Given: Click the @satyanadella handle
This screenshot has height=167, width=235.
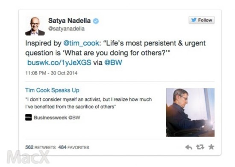Looking at the screenshot, I should [66, 29].
